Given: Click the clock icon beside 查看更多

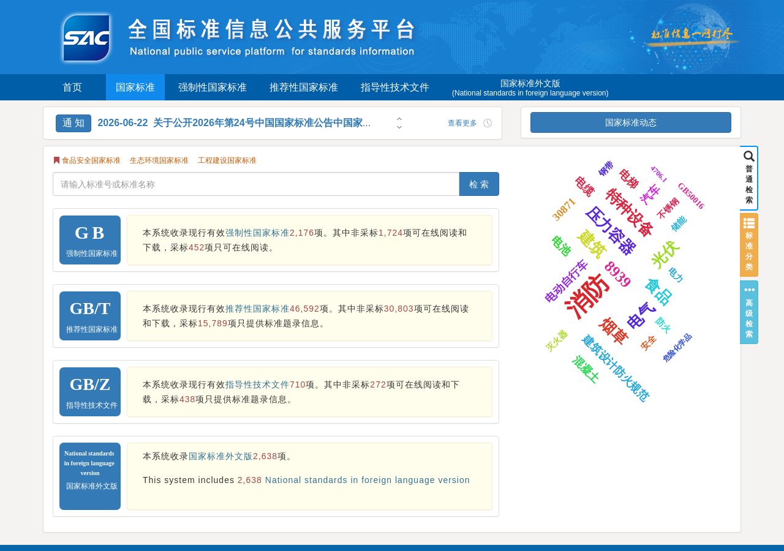Looking at the screenshot, I should point(488,123).
